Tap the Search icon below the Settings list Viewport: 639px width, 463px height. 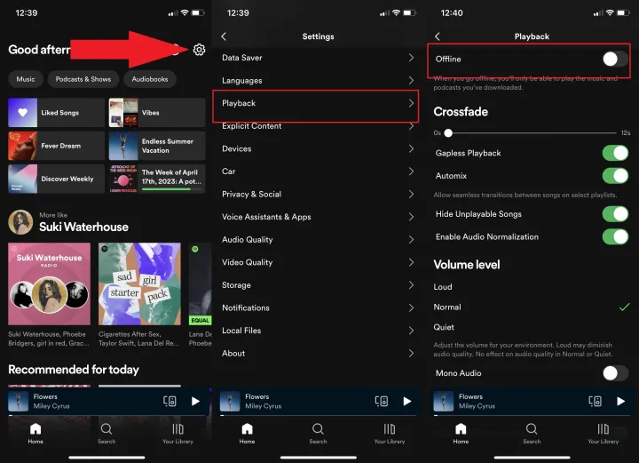coord(318,430)
